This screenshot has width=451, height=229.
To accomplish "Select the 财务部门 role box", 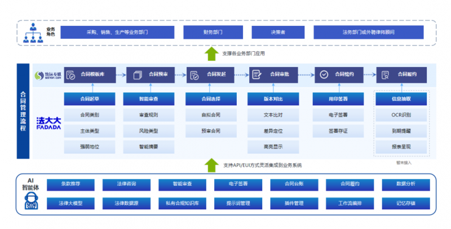I will click(x=211, y=32).
